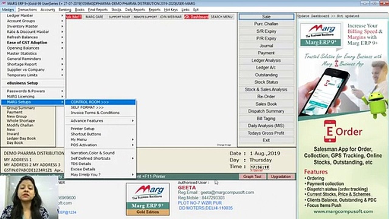This screenshot has height=219, width=389.
Task: Click the MARG CARE toolbar button
Action: [95, 17]
